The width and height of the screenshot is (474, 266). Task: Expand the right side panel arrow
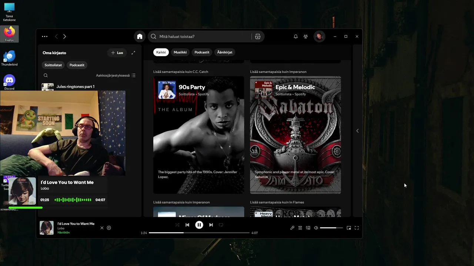click(x=357, y=131)
